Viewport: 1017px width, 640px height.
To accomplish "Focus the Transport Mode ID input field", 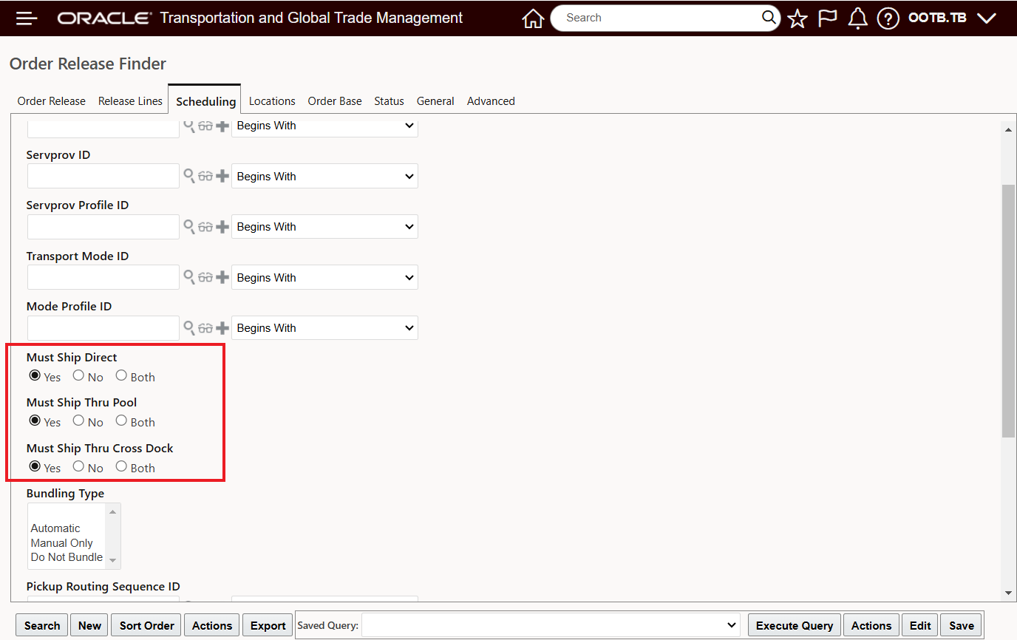I will 103,277.
